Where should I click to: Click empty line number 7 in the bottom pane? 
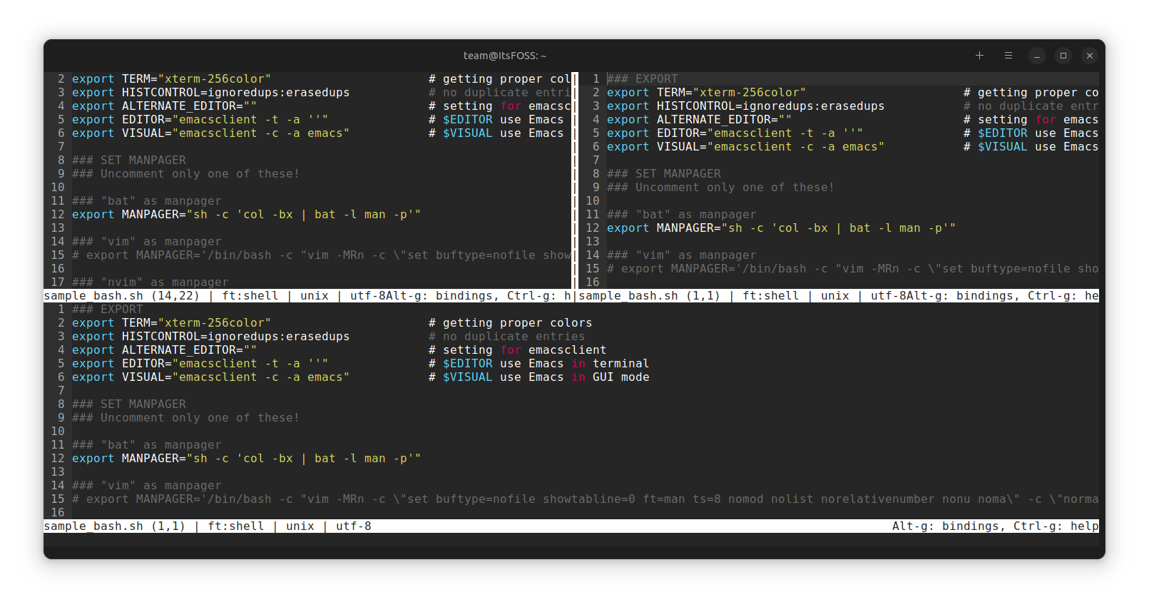61,391
